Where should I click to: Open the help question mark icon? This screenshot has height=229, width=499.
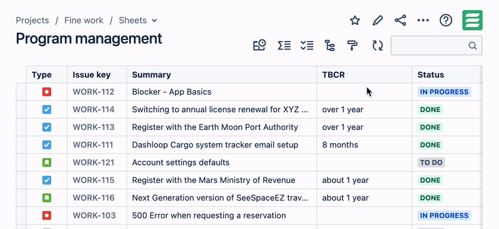[446, 21]
